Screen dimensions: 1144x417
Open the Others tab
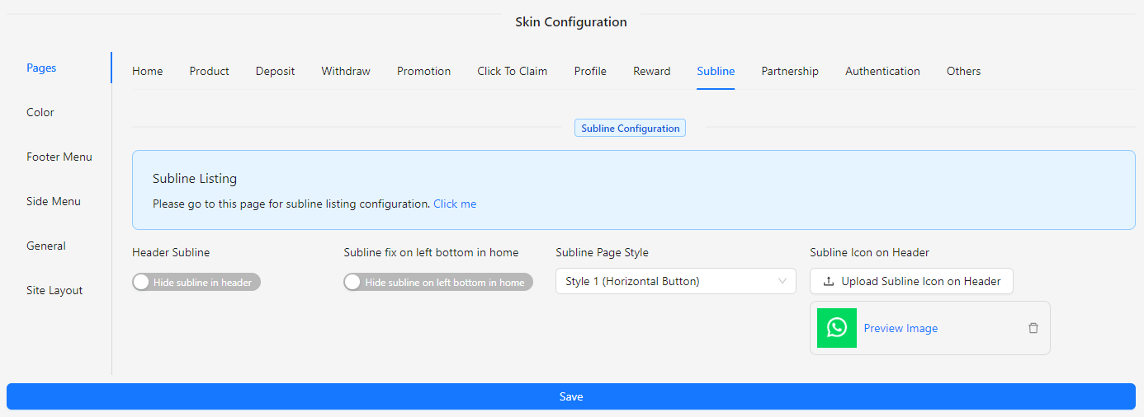[x=963, y=71]
